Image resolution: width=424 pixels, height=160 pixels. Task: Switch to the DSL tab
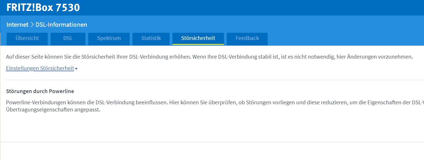coord(68,39)
